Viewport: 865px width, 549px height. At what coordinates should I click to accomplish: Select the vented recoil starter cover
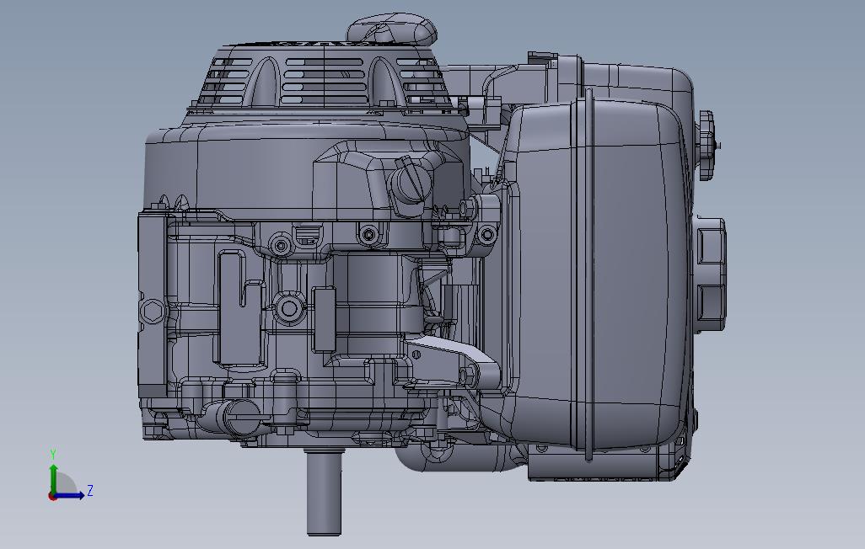click(x=323, y=77)
